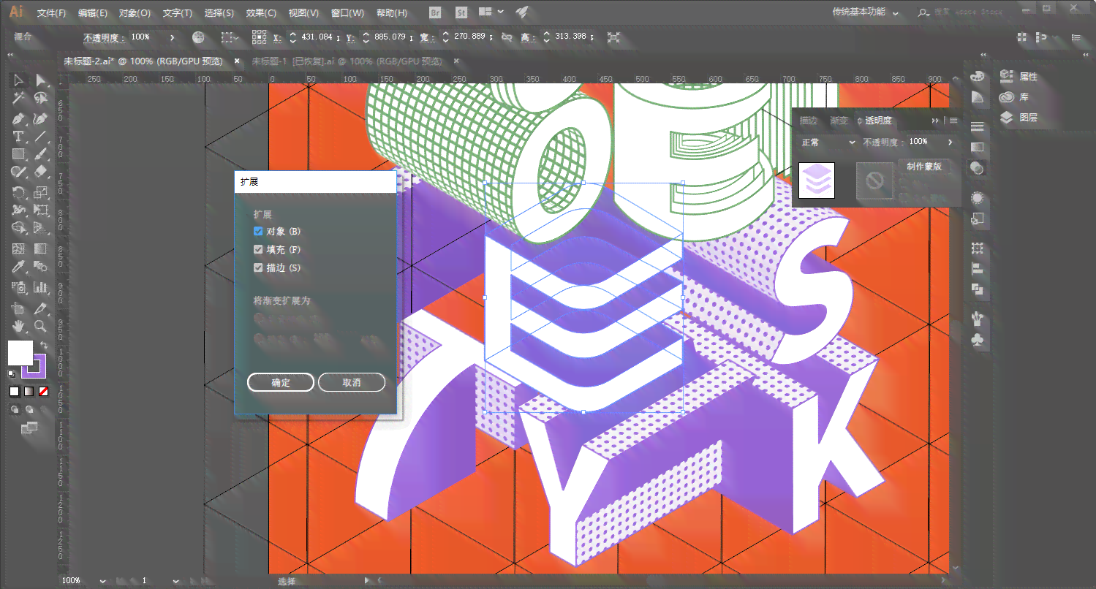Screen dimensions: 1096x589
Task: Choose the Line Segment tool
Action: (x=41, y=137)
